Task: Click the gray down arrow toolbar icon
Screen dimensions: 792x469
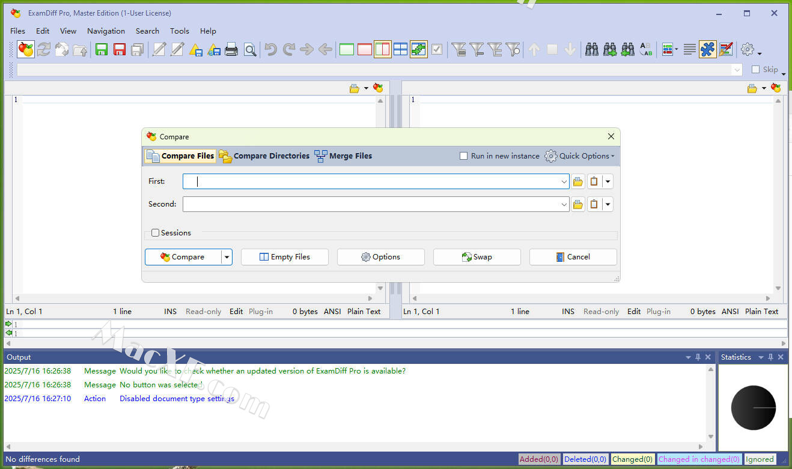Action: tap(570, 50)
